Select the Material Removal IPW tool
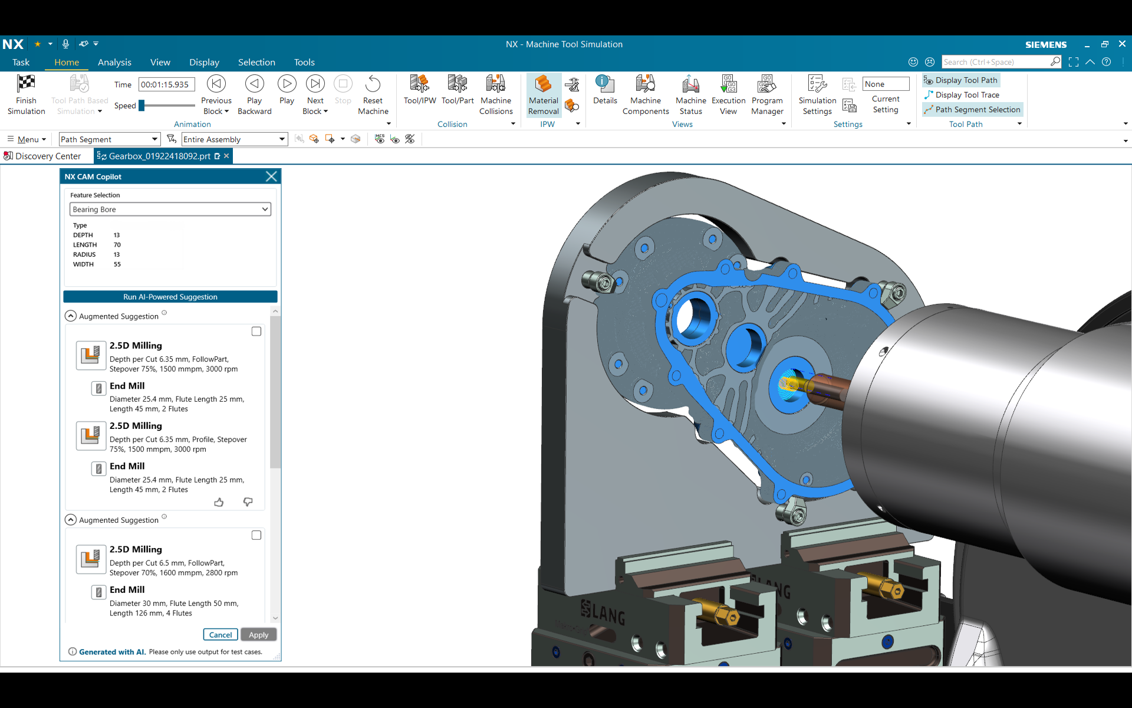Screen dimensions: 1132x708 click(542, 94)
